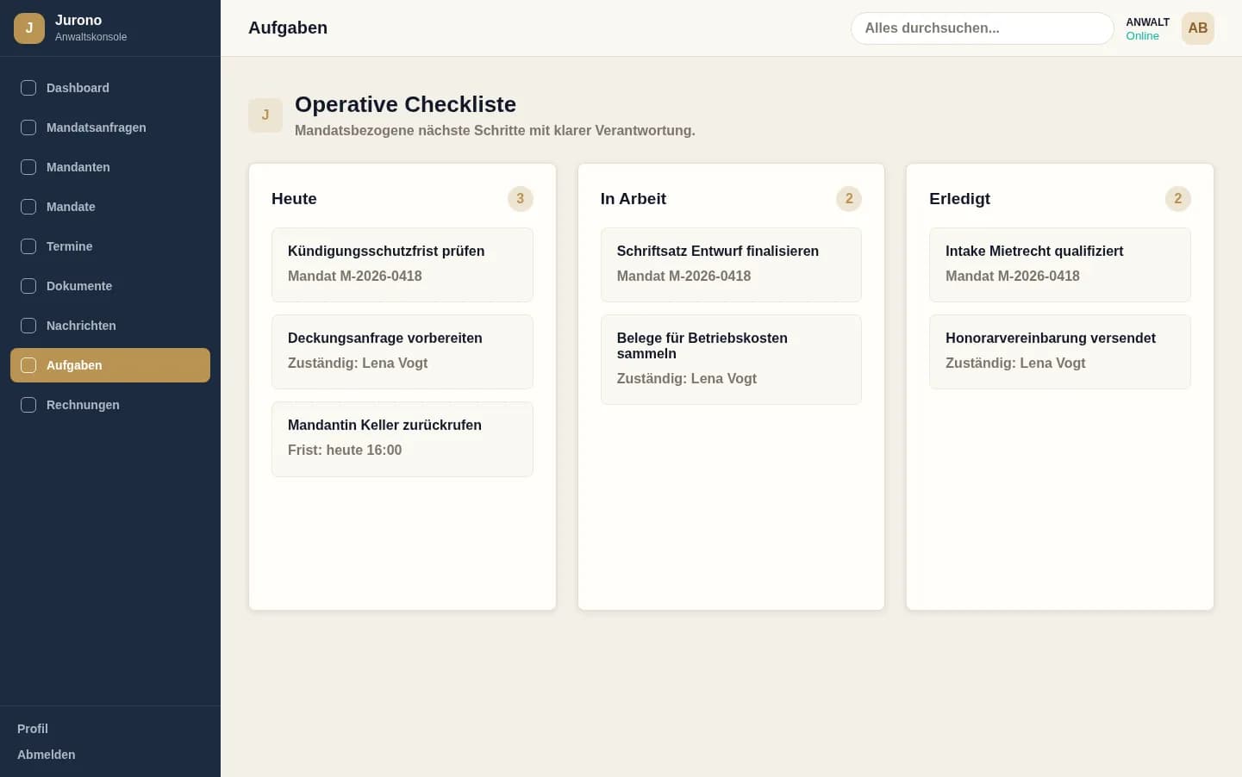Click the In Arbeit column heading
This screenshot has width=1242, height=777.
633,199
